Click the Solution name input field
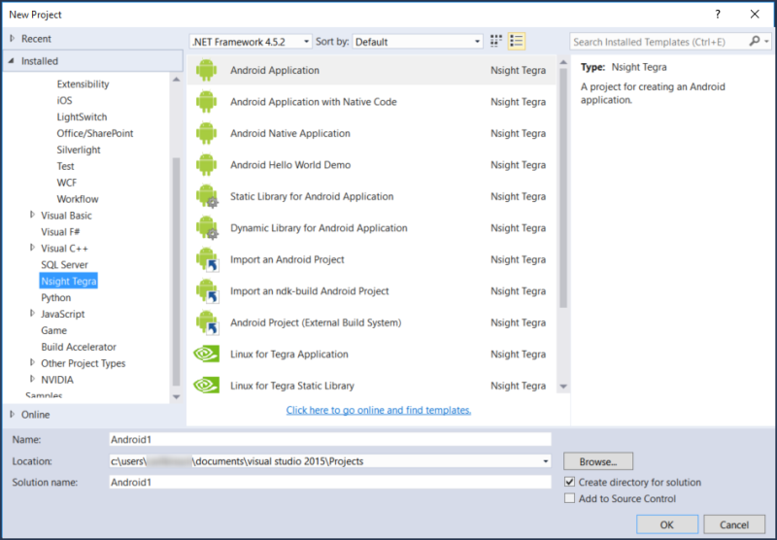This screenshot has width=777, height=540. pyautogui.click(x=330, y=482)
